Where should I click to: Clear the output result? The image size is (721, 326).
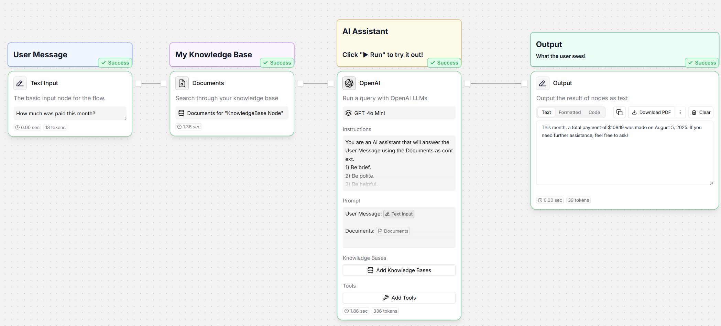[x=701, y=113]
